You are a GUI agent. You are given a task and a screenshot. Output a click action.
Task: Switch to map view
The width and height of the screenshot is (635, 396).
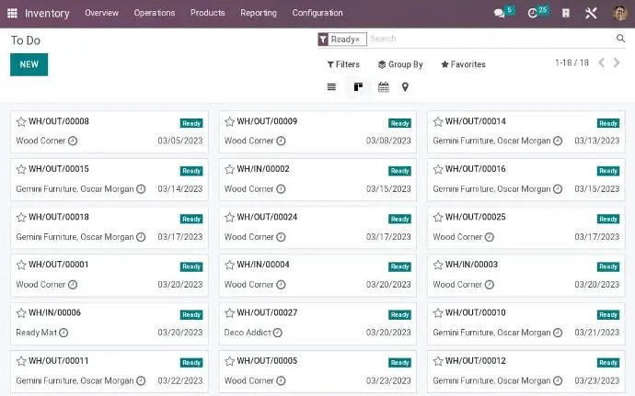405,87
